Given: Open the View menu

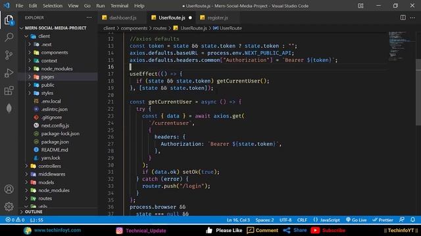Looking at the screenshot, I should [x=73, y=6].
